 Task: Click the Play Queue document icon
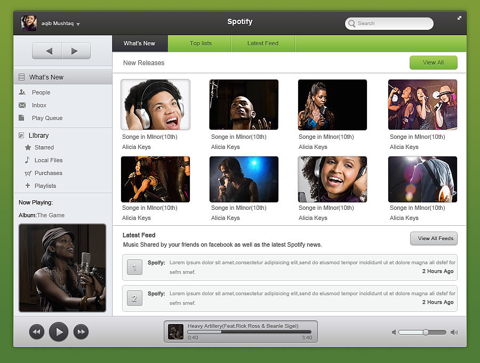[21, 117]
